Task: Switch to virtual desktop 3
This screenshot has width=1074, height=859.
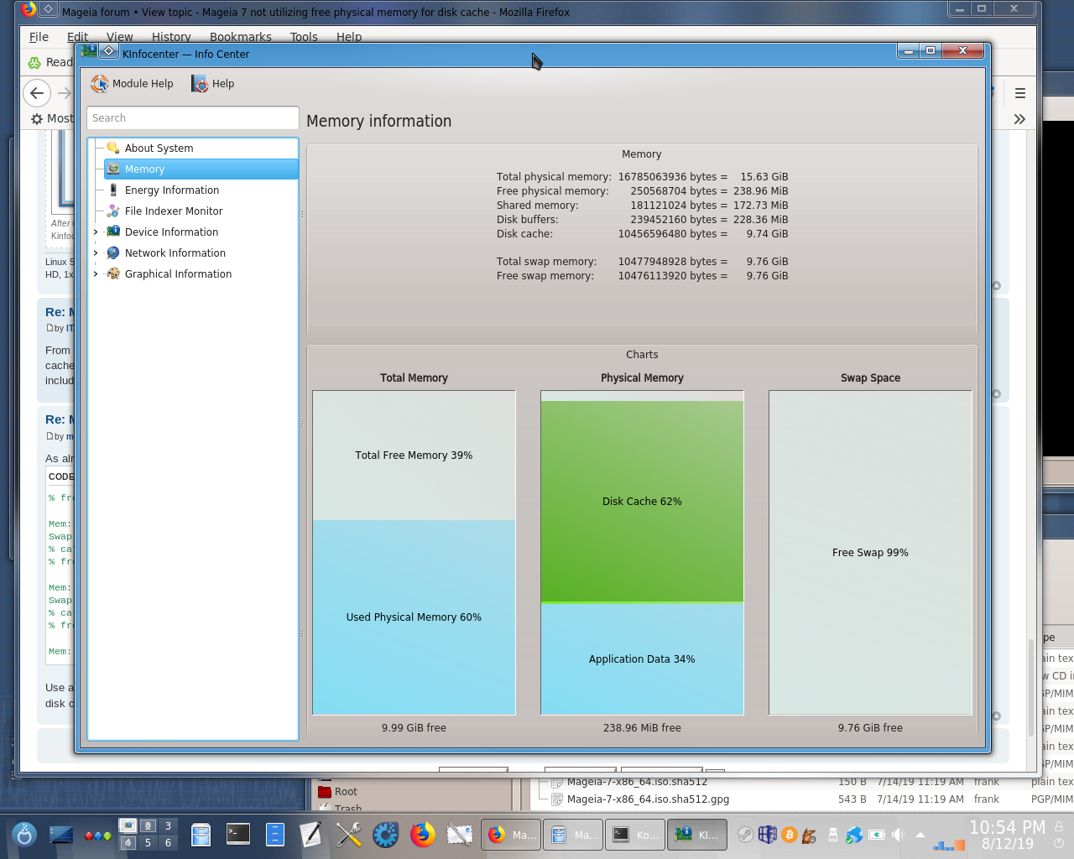Action: 168,826
